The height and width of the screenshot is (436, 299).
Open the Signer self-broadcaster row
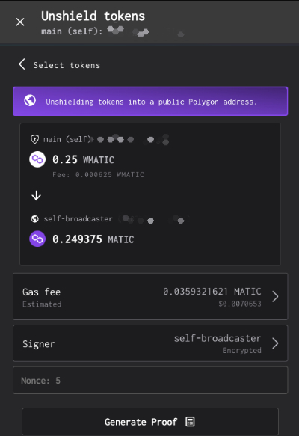click(x=150, y=343)
